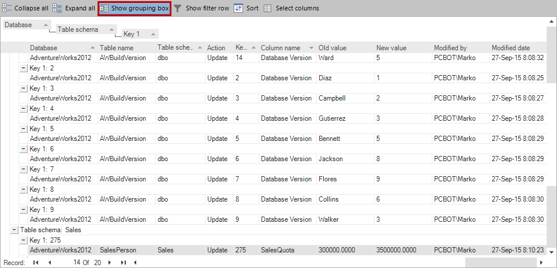557x268 pixels.
Task: Click the Sales schema cell in SalesPerson row
Action: click(x=180, y=250)
